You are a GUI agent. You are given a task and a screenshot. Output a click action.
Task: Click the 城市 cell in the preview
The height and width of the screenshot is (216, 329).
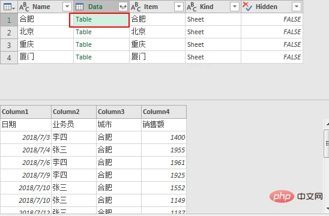pyautogui.click(x=119, y=125)
